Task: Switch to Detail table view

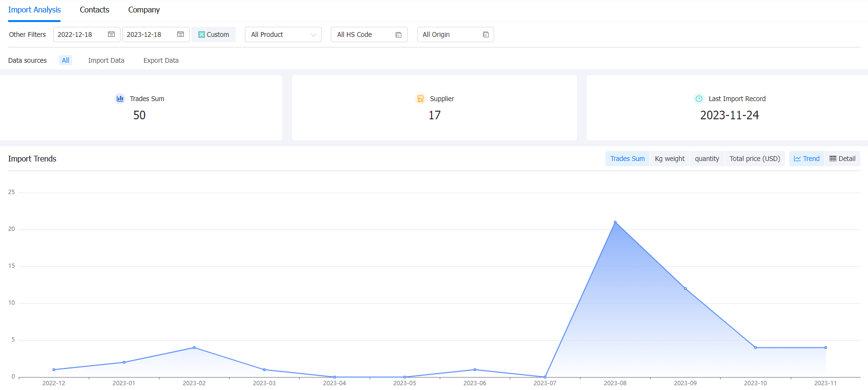Action: 843,159
